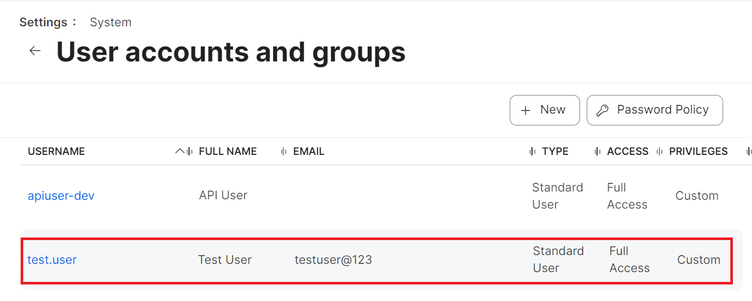Sort by the EMAIL column header
This screenshot has height=301, width=752.
point(309,151)
